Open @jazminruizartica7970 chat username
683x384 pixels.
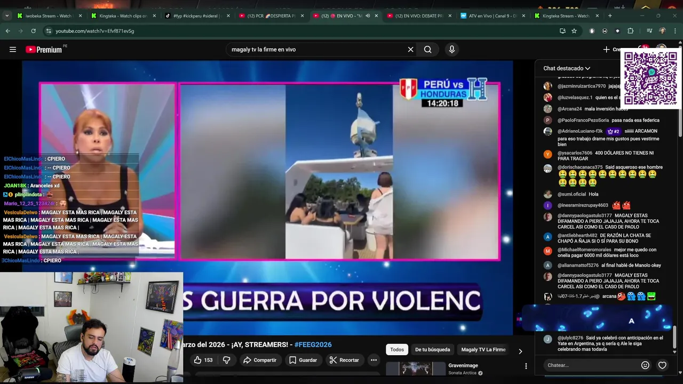point(582,86)
